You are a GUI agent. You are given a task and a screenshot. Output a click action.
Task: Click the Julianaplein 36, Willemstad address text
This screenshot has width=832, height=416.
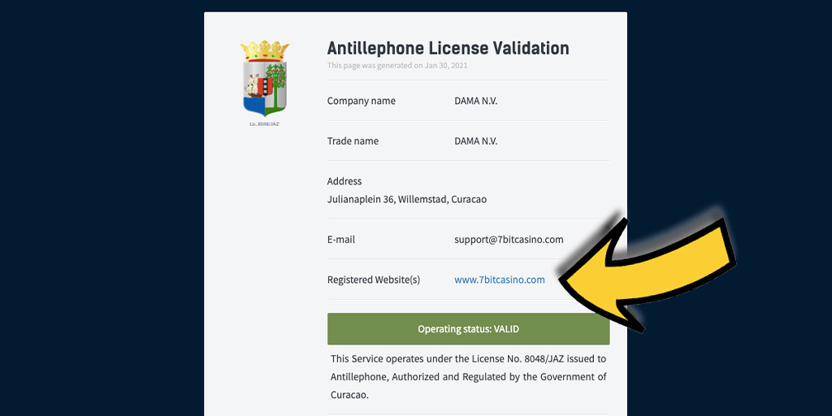(406, 200)
